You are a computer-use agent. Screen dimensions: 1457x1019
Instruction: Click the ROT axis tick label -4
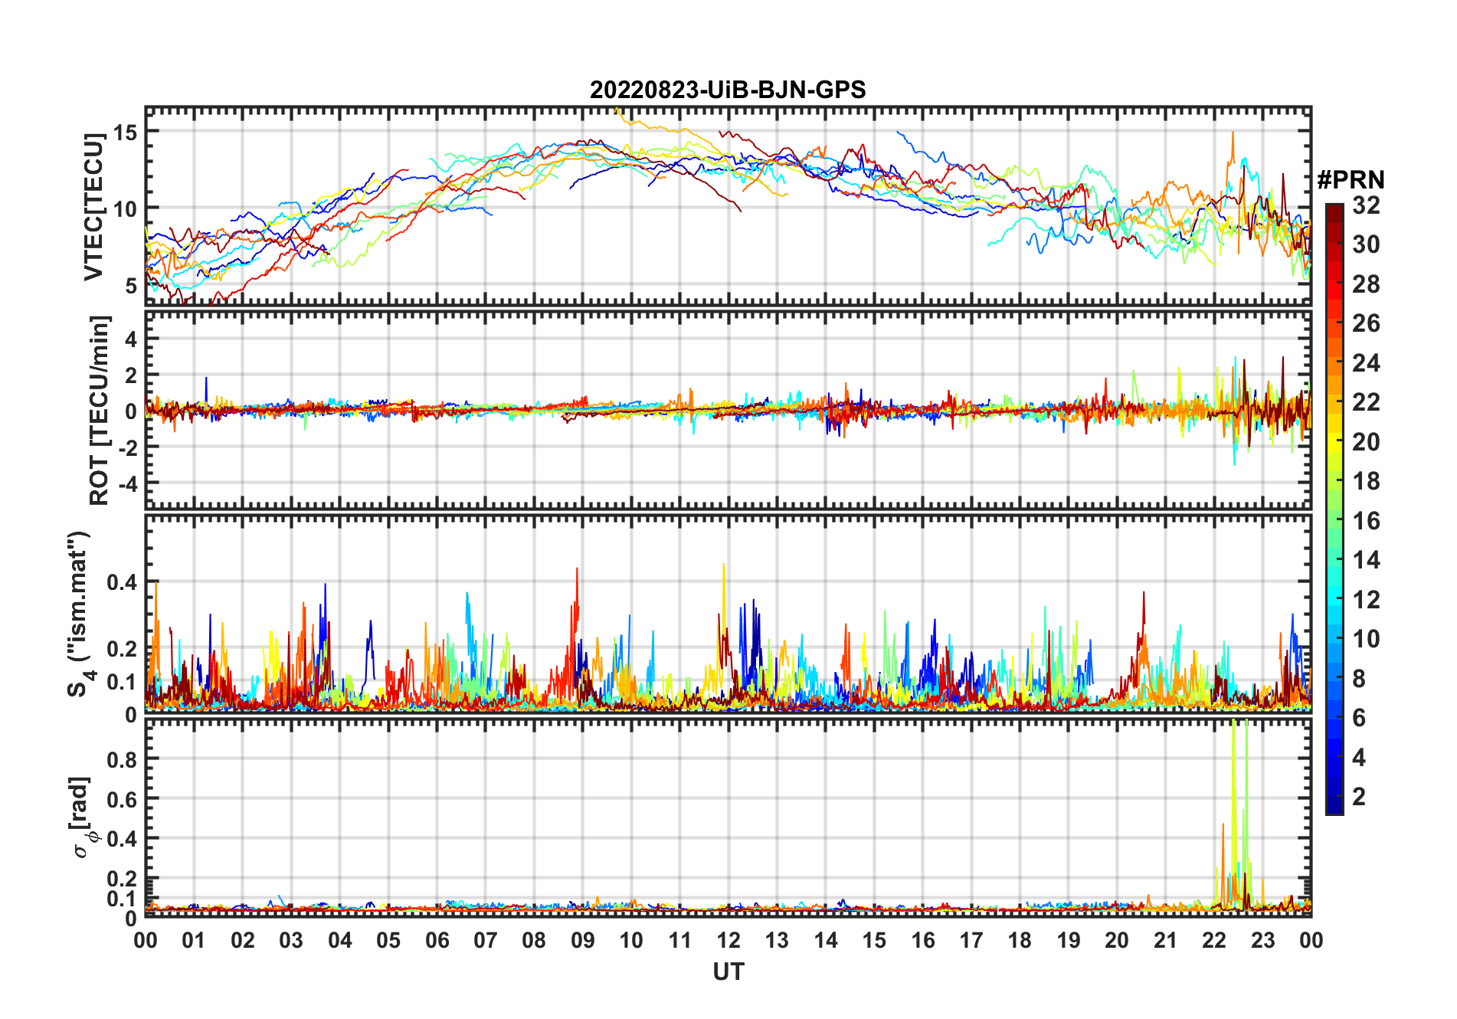point(128,483)
